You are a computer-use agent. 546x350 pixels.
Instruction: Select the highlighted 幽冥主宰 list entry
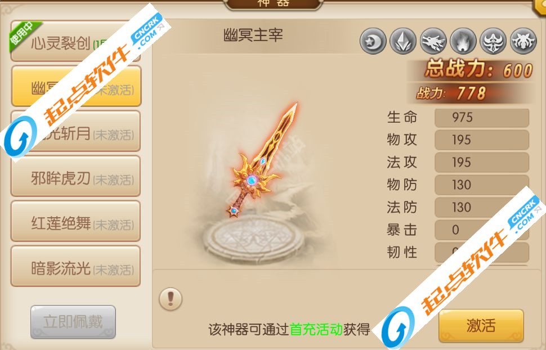pos(76,86)
